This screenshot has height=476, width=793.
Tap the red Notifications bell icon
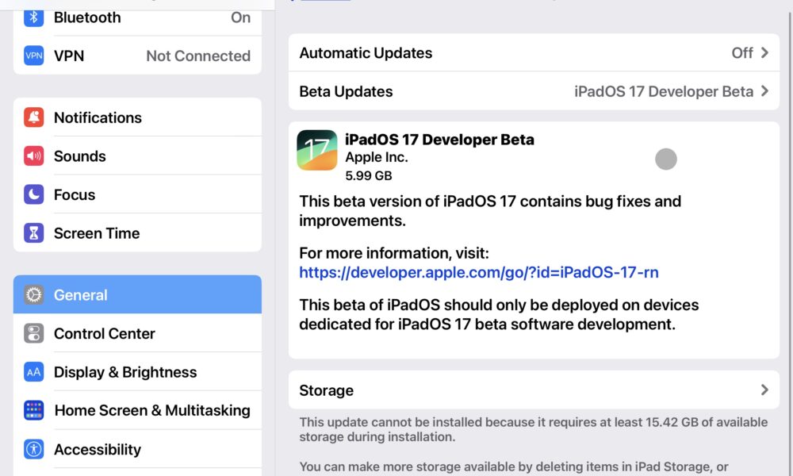[x=34, y=117]
